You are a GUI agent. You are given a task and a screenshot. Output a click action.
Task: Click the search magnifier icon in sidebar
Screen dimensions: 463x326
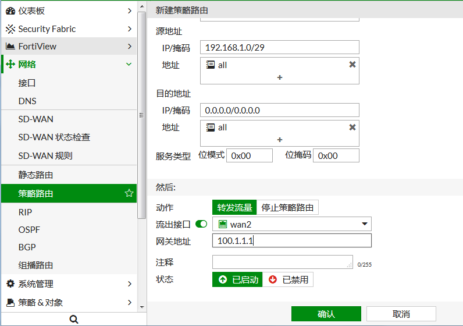[x=74, y=319]
